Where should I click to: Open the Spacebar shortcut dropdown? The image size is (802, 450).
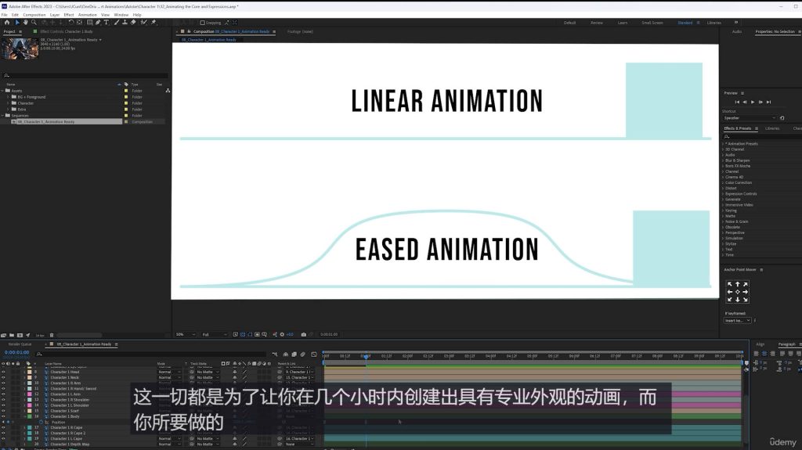tap(750, 118)
